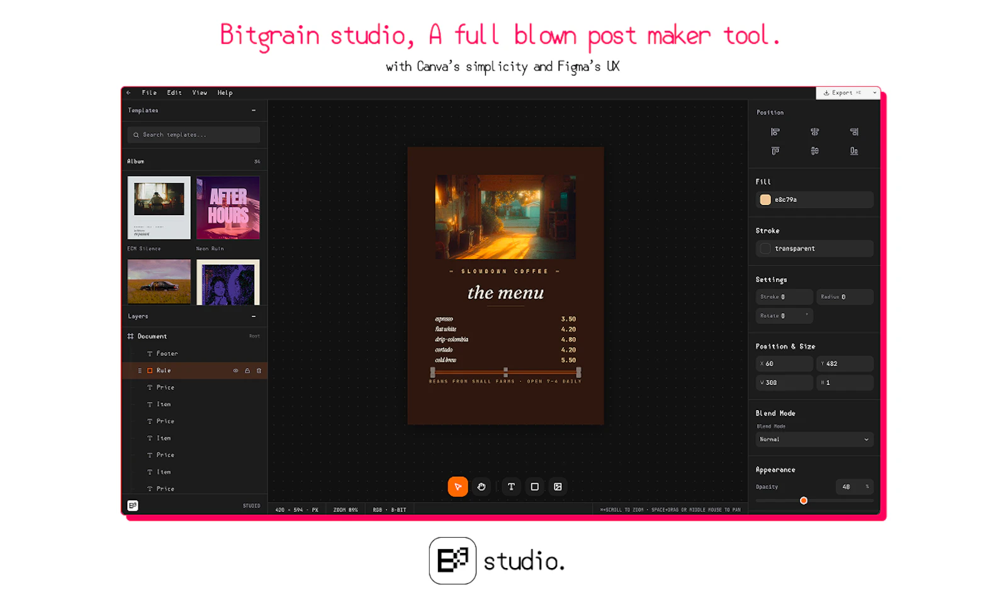Activate the Hand pan tool
Image resolution: width=1007 pixels, height=602 pixels.
tap(481, 486)
